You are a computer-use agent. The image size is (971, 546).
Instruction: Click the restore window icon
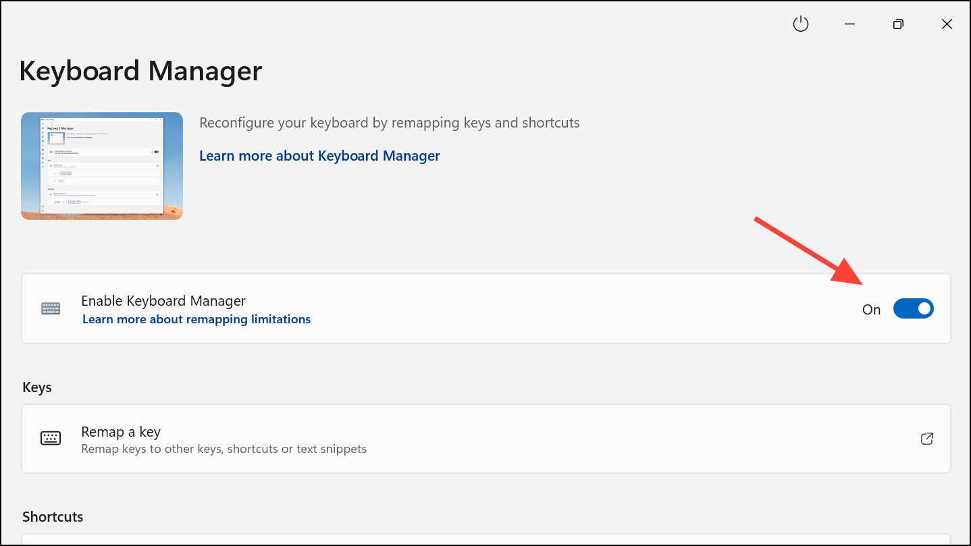click(898, 24)
